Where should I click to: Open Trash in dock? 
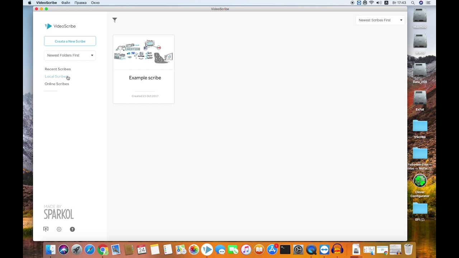pos(408,249)
